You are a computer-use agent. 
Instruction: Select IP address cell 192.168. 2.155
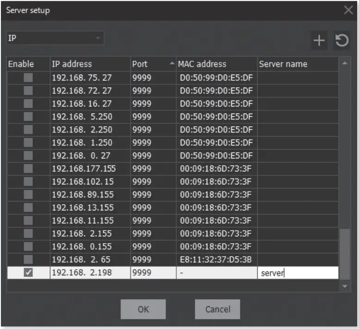pos(90,234)
